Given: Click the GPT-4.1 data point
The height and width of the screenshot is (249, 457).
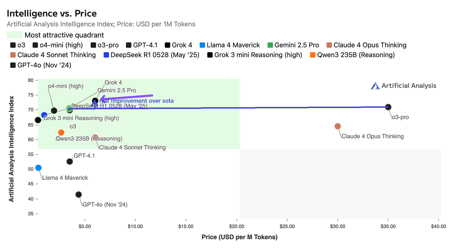Looking at the screenshot, I should coord(70,161).
